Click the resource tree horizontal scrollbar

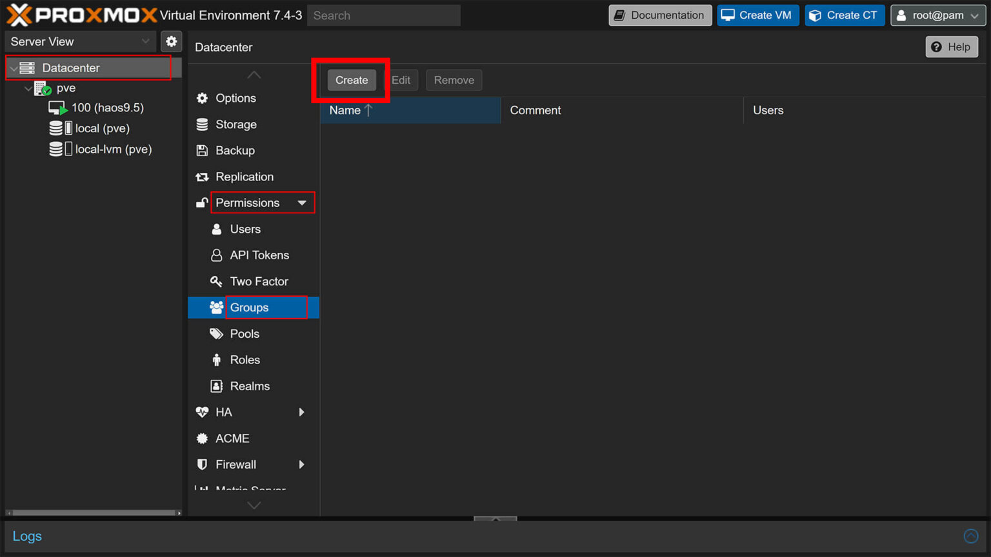[94, 513]
